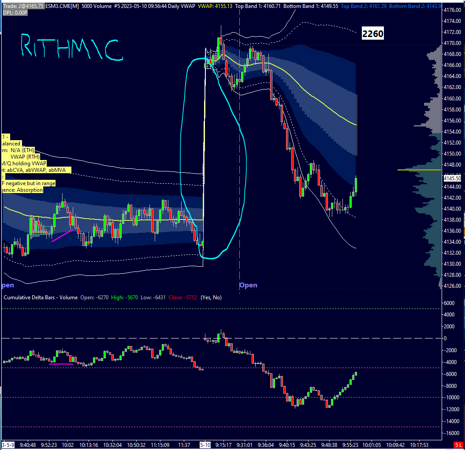Select the blue 'Bottom Band 2' readout
The height and width of the screenshot is (450, 465).
pos(415,6)
